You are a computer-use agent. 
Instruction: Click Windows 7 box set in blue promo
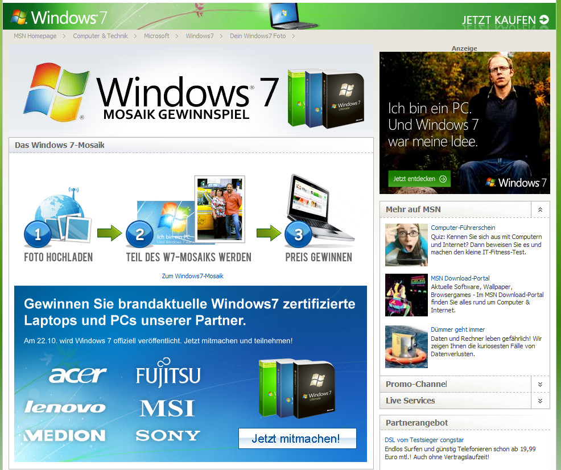coord(296,389)
